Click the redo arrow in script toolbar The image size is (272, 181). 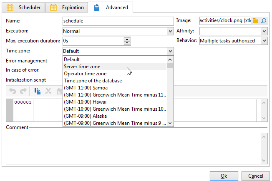pos(23,91)
